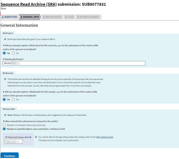Screen dimensions: 179x159
Task: Select No for already registered BioProject
Action: [x=13, y=53]
